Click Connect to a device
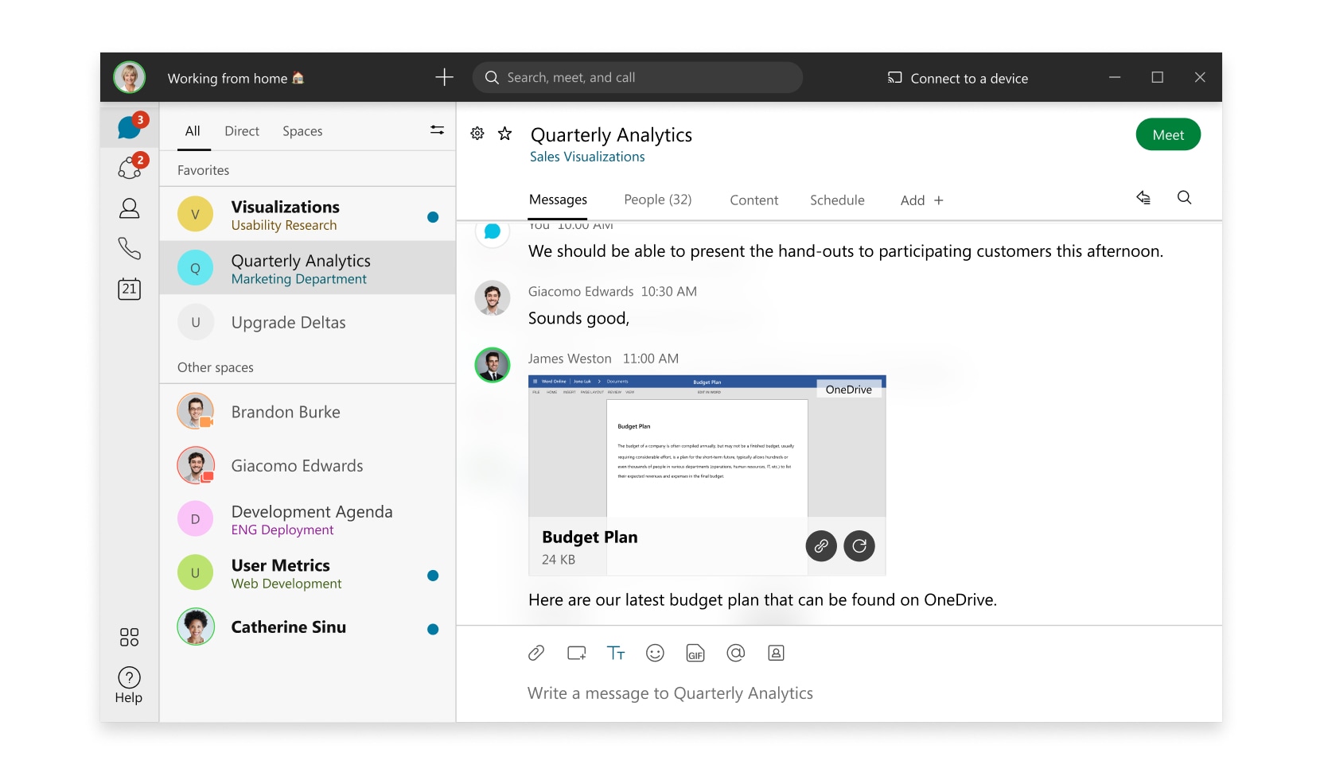The width and height of the screenshot is (1324, 776). [958, 78]
